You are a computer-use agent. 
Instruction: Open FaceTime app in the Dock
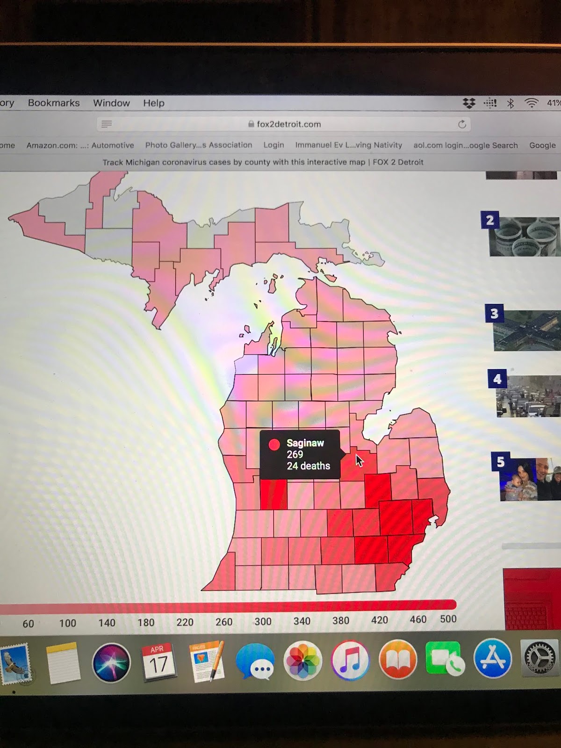[445, 659]
